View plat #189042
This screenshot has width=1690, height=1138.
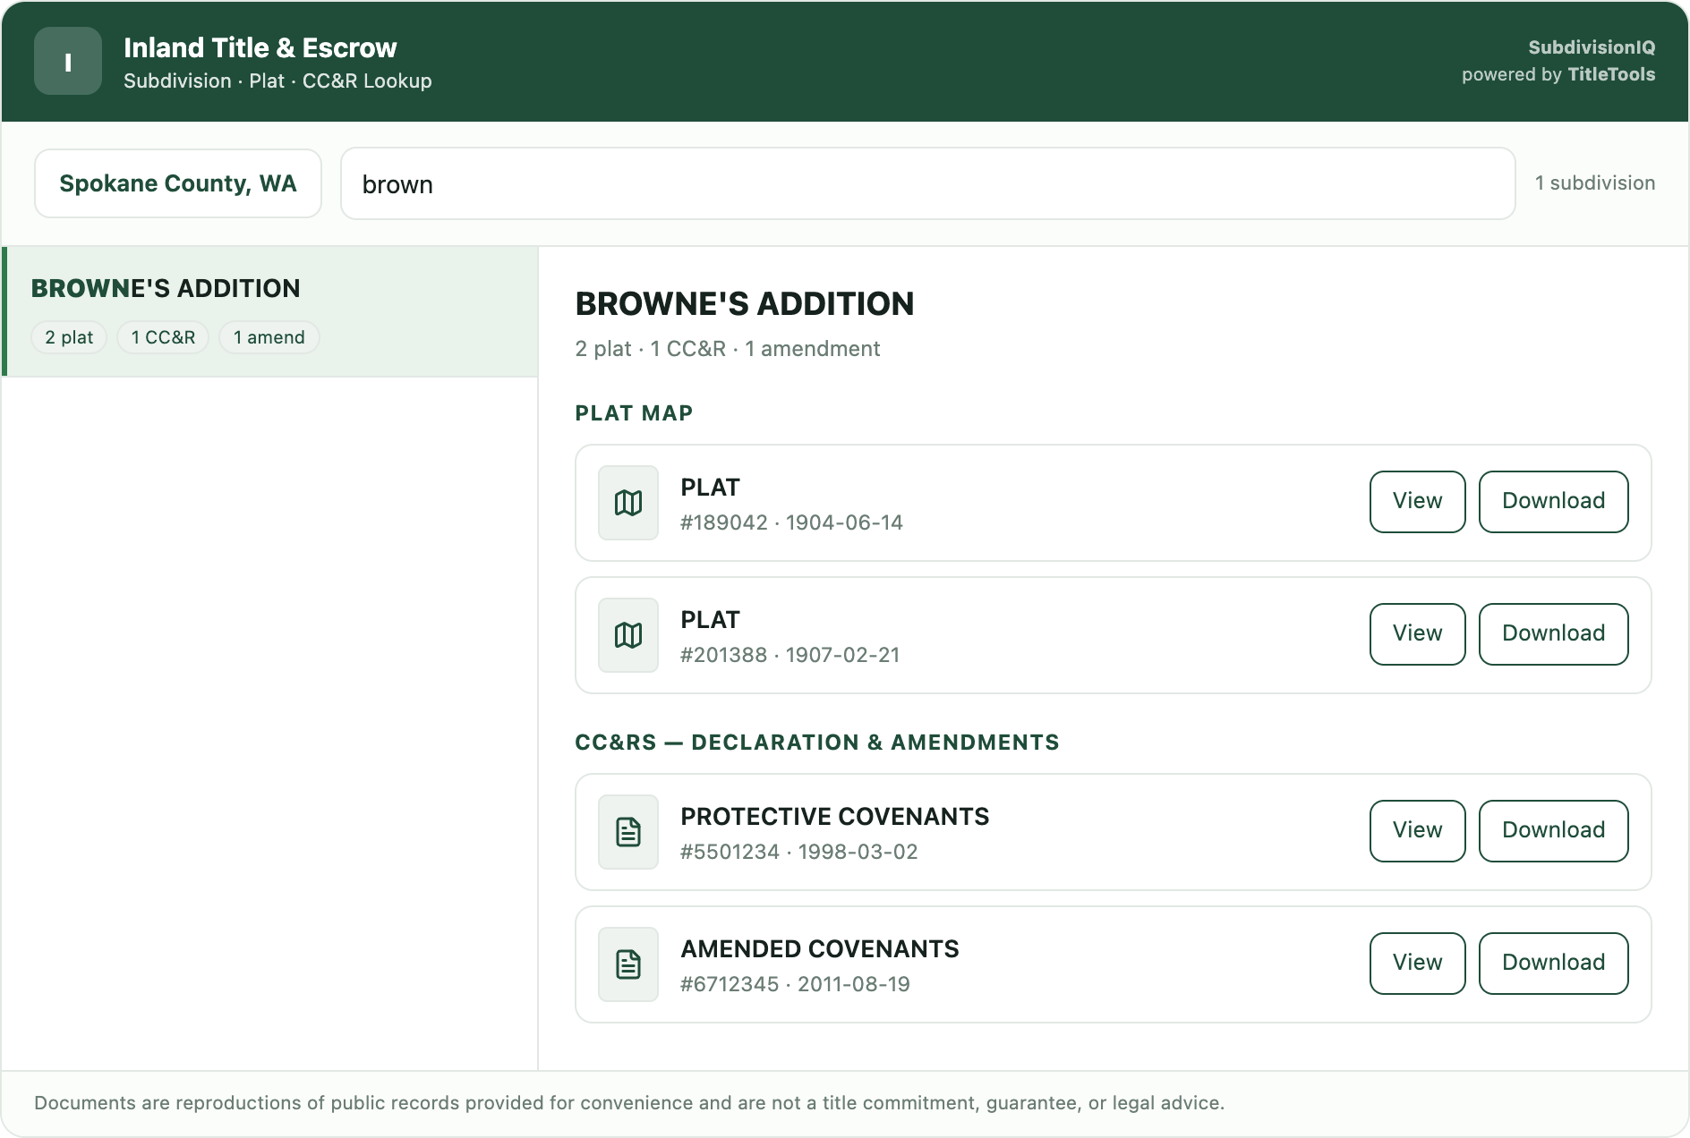pyautogui.click(x=1418, y=502)
